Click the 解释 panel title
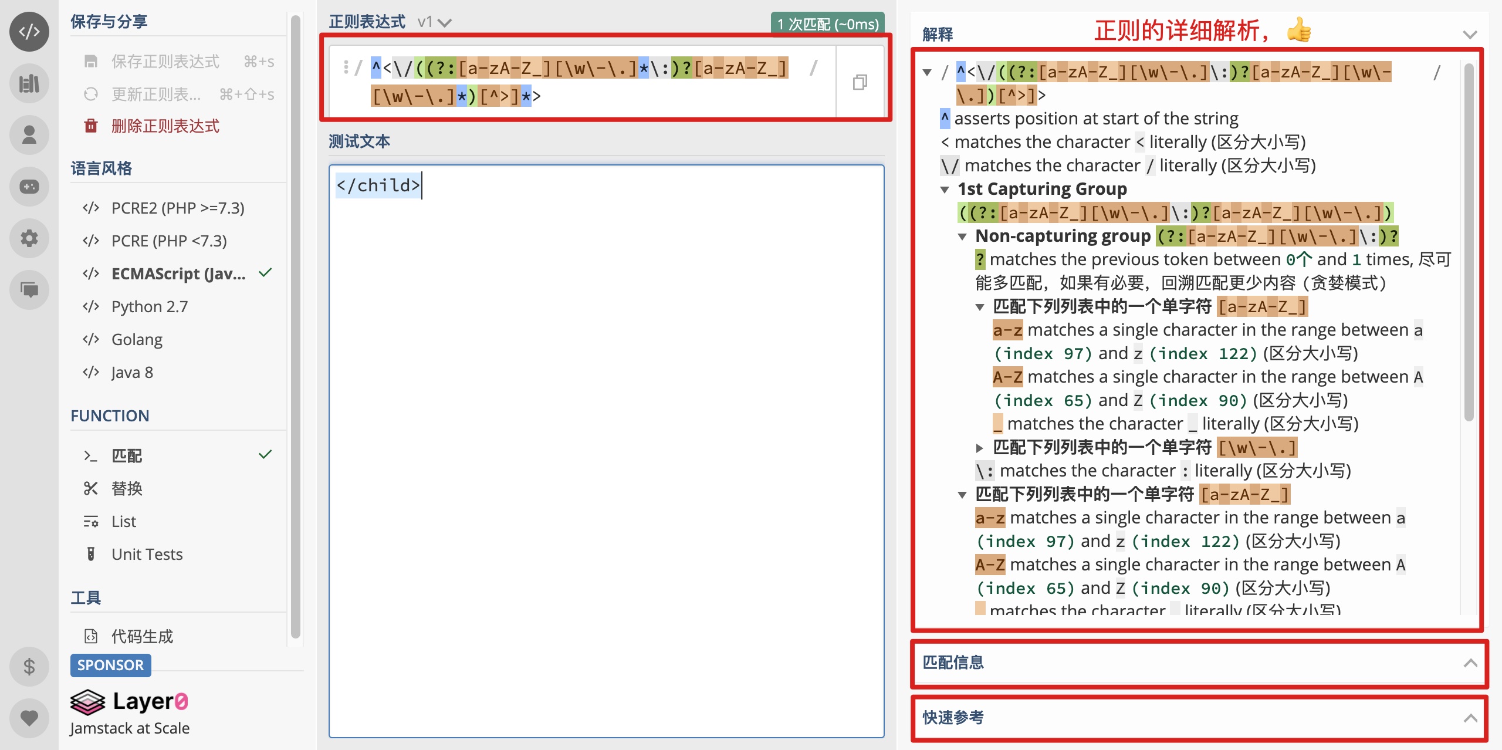The height and width of the screenshot is (750, 1502). (938, 35)
